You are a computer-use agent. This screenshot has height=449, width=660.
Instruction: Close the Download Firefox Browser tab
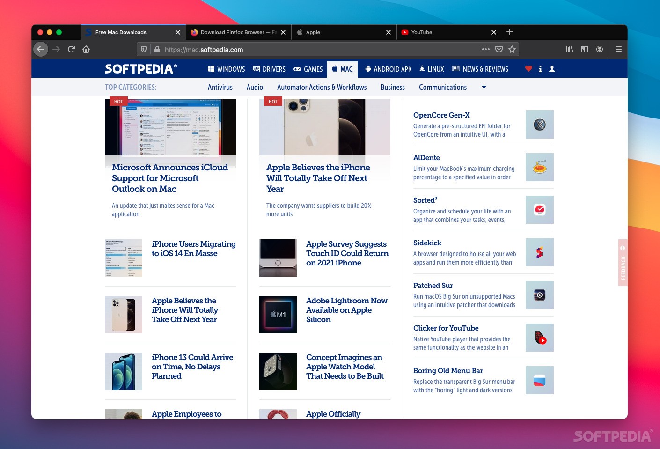[x=283, y=32]
